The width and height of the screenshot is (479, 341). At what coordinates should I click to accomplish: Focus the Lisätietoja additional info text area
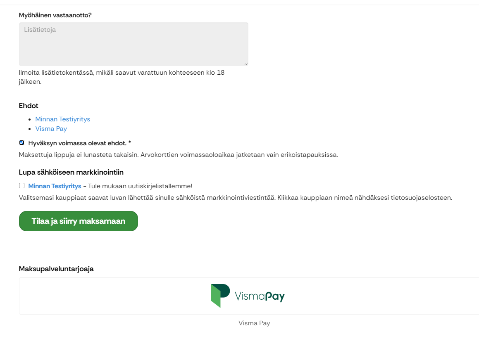pyautogui.click(x=133, y=44)
